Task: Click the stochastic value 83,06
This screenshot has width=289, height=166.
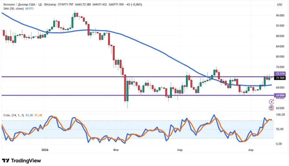Action: point(29,115)
